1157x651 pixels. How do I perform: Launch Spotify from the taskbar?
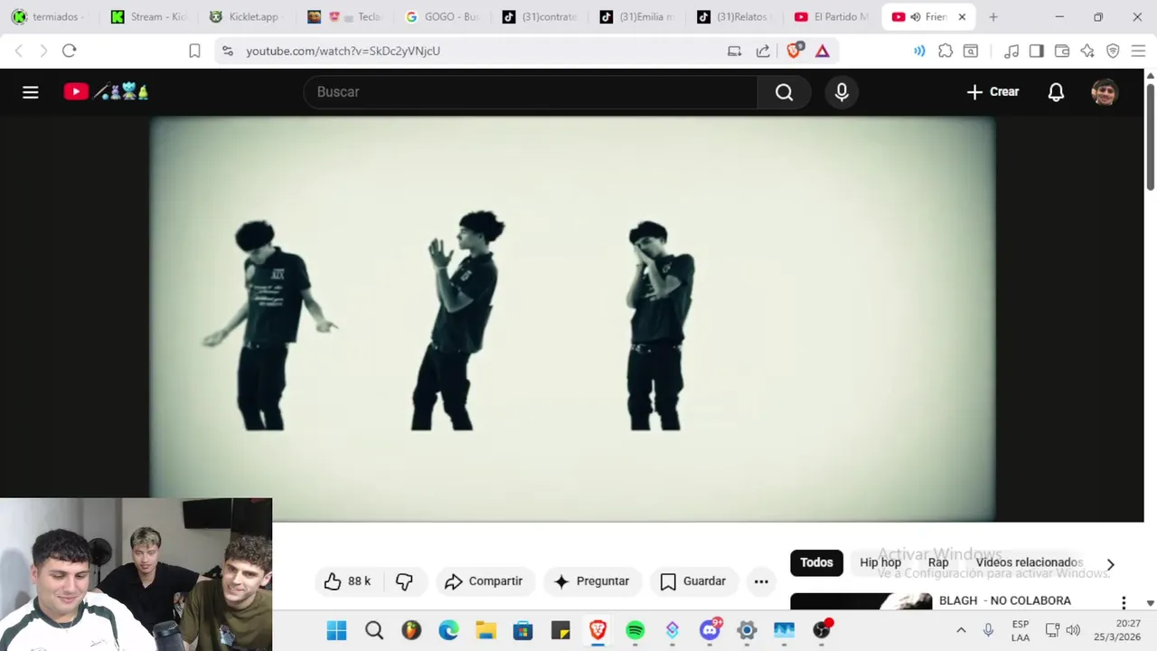coord(635,630)
